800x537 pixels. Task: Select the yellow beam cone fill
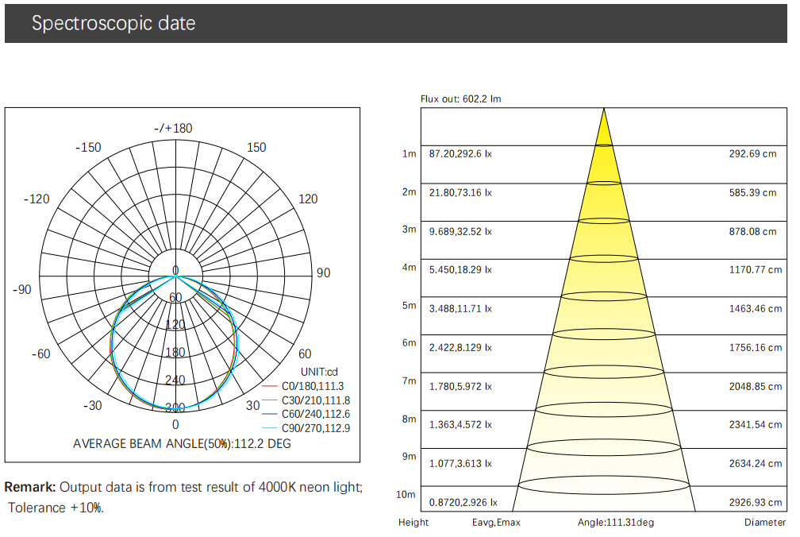(604, 238)
